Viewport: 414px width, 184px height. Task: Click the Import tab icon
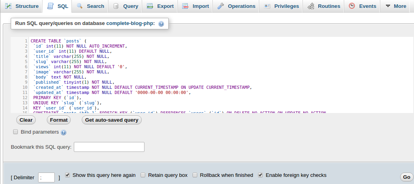[185, 6]
